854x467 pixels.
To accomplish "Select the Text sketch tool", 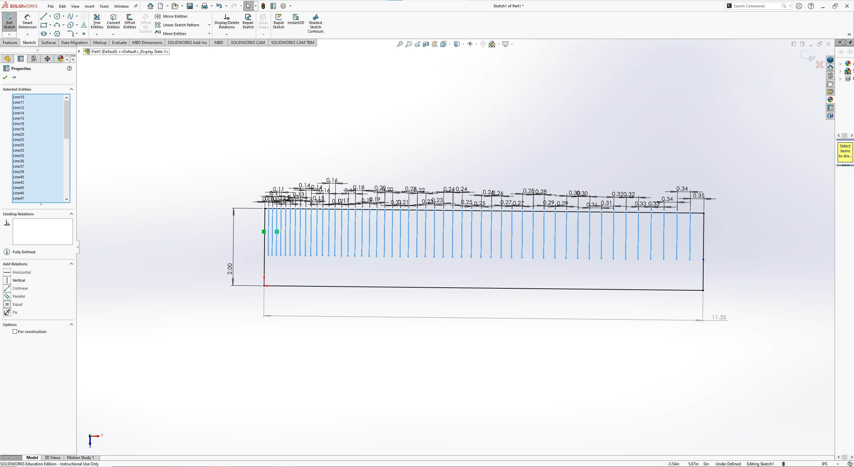I will (84, 25).
